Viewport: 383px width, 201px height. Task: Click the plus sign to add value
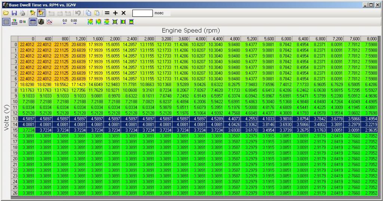115,13
